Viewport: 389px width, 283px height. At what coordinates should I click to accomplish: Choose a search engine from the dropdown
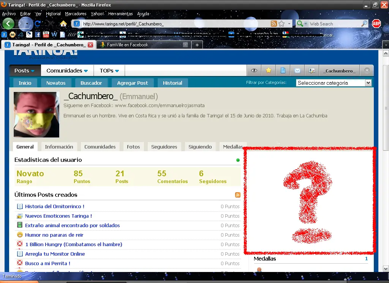pos(302,24)
